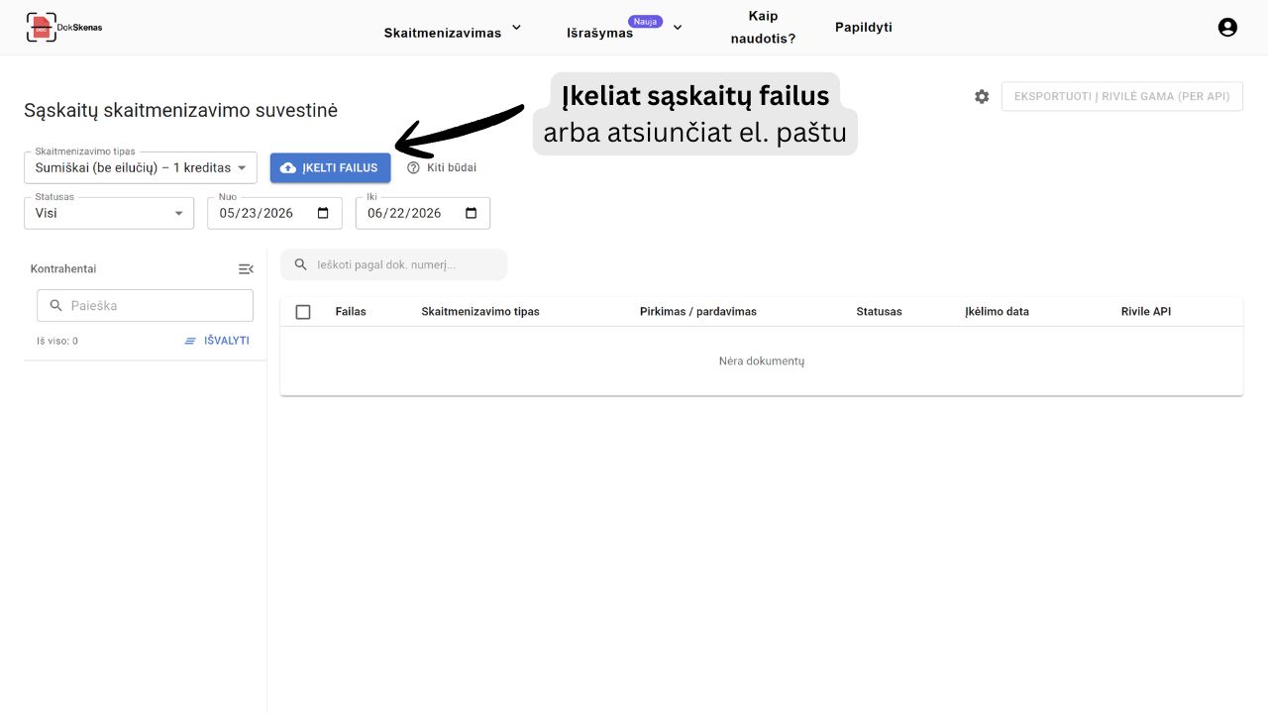Click the Nuo date field
The width and height of the screenshot is (1268, 713).
(x=274, y=213)
